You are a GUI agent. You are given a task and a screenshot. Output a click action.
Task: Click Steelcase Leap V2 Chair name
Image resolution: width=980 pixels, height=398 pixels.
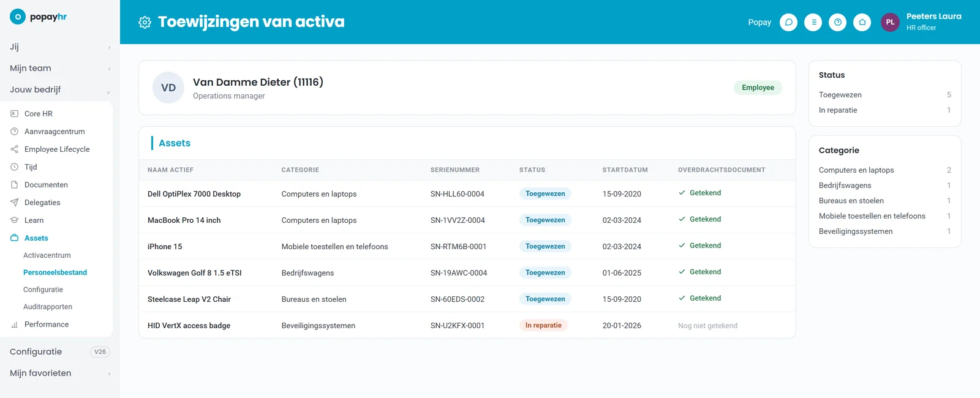(x=189, y=299)
